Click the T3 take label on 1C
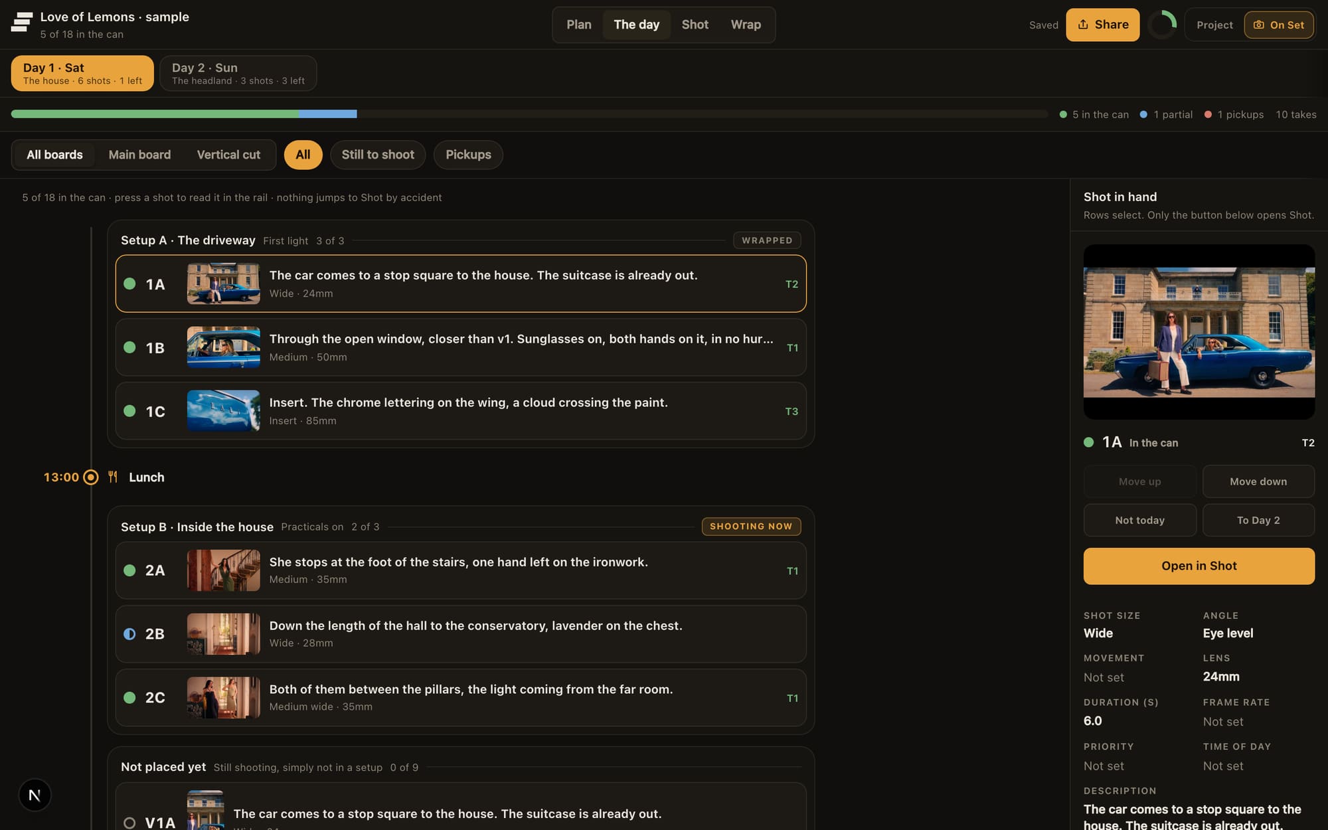This screenshot has height=830, width=1328. tap(791, 412)
